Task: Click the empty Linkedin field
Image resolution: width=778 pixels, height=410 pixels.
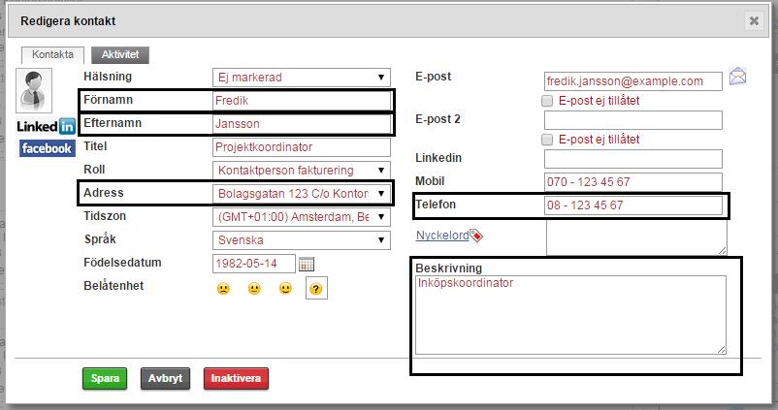Action: coord(633,159)
